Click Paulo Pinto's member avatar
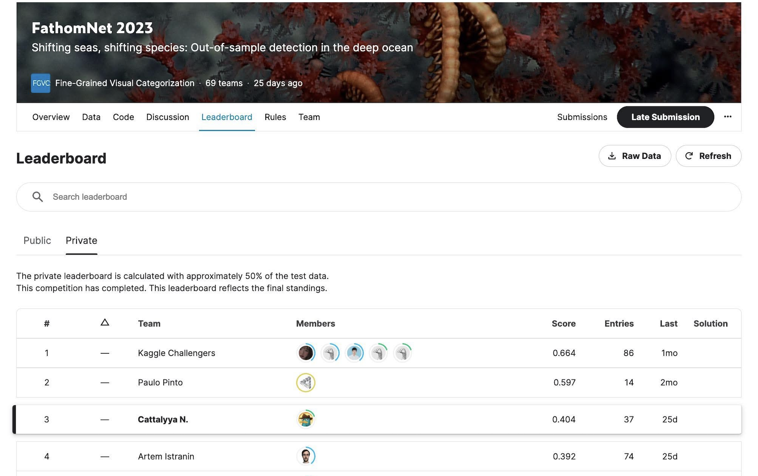This screenshot has height=476, width=758. (x=306, y=383)
